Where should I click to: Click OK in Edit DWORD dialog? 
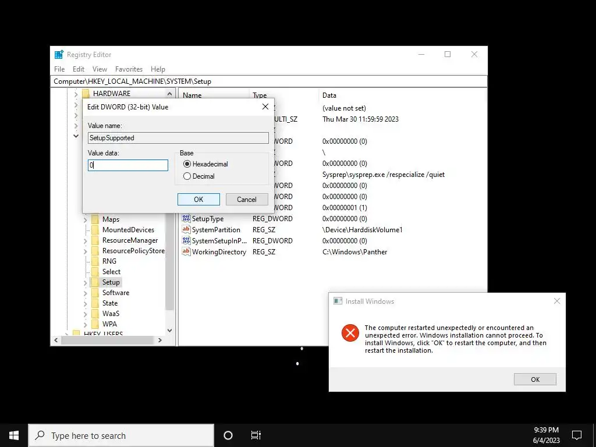(x=198, y=200)
